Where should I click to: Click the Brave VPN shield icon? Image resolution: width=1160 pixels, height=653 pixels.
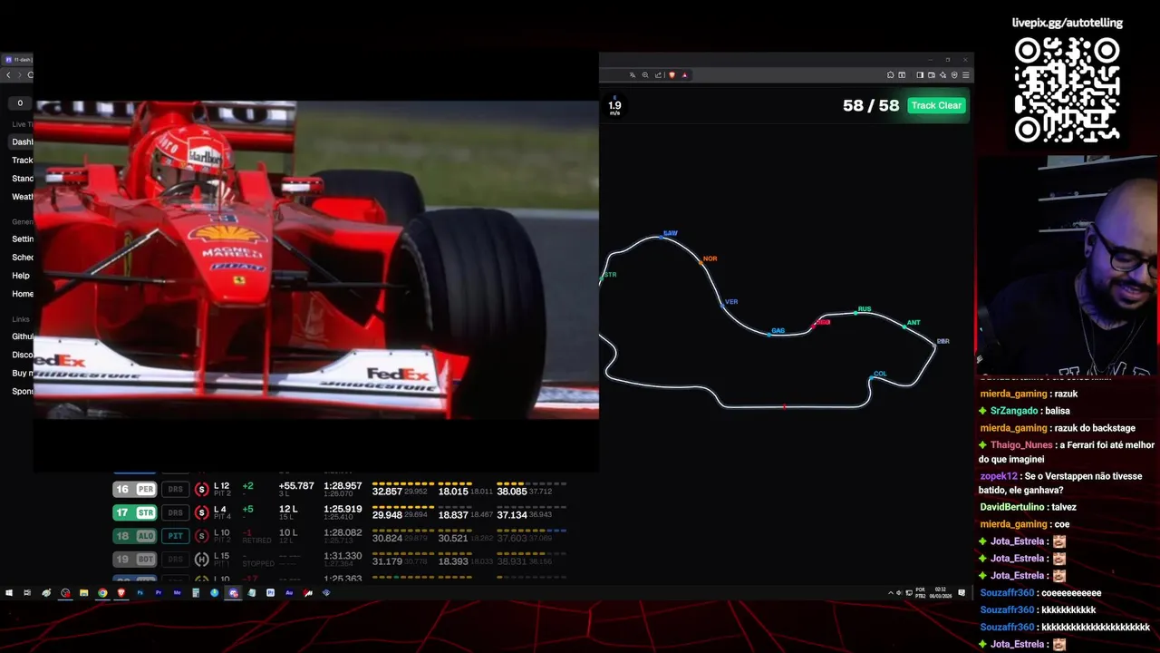click(x=954, y=75)
